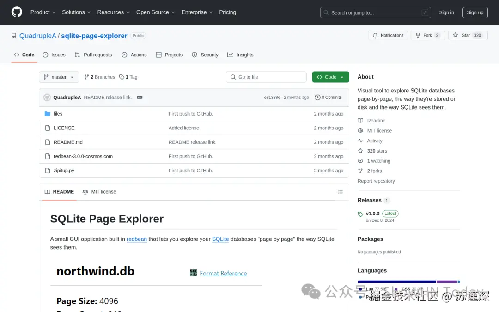
Task: Open the files folder icon in file list
Action: tap(48, 113)
